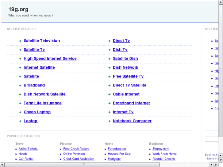Select the Internet Tv link
This screenshot has width=223, height=167.
(123, 112)
